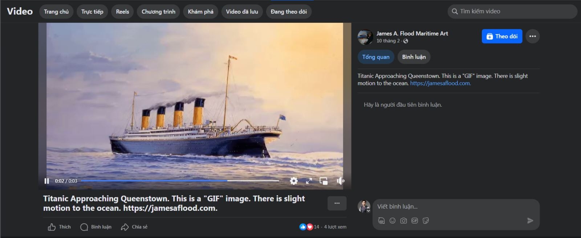Screen dimensions: 581x238
Task: Click the Video heading
Action: pyautogui.click(x=20, y=12)
